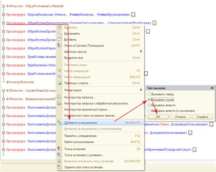Click the Вставить clipboard icon
The image size is (216, 172).
click(60, 40)
